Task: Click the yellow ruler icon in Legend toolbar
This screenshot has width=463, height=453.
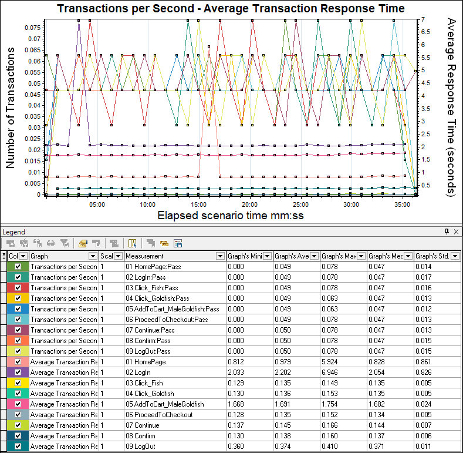Action: tap(164, 243)
